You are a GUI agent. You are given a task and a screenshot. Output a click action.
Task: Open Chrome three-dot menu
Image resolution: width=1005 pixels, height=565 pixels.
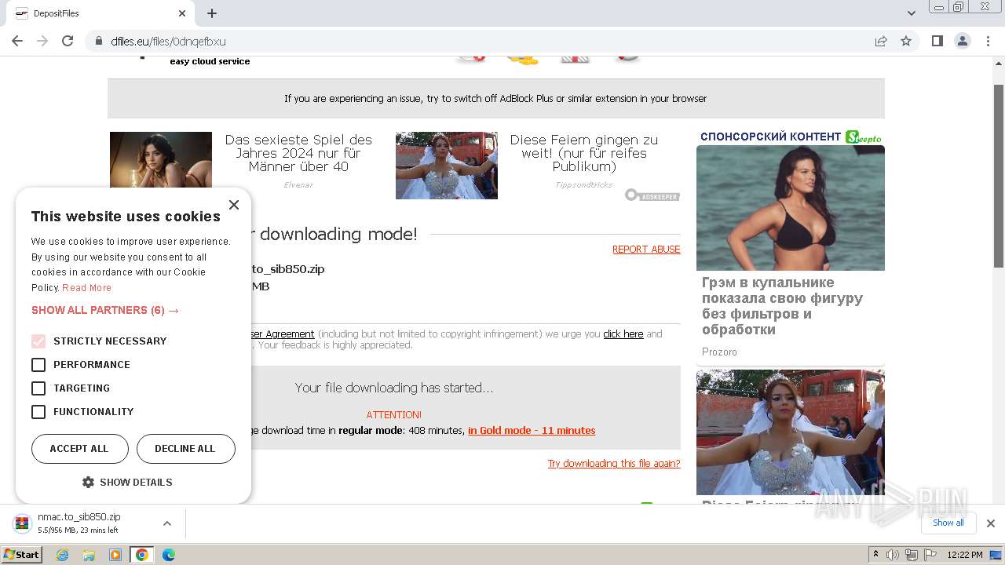pyautogui.click(x=988, y=41)
